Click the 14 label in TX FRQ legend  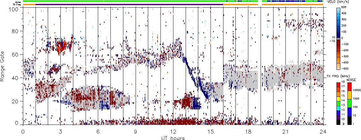pos(343,100)
